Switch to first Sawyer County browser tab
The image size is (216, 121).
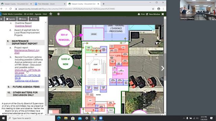16,4
